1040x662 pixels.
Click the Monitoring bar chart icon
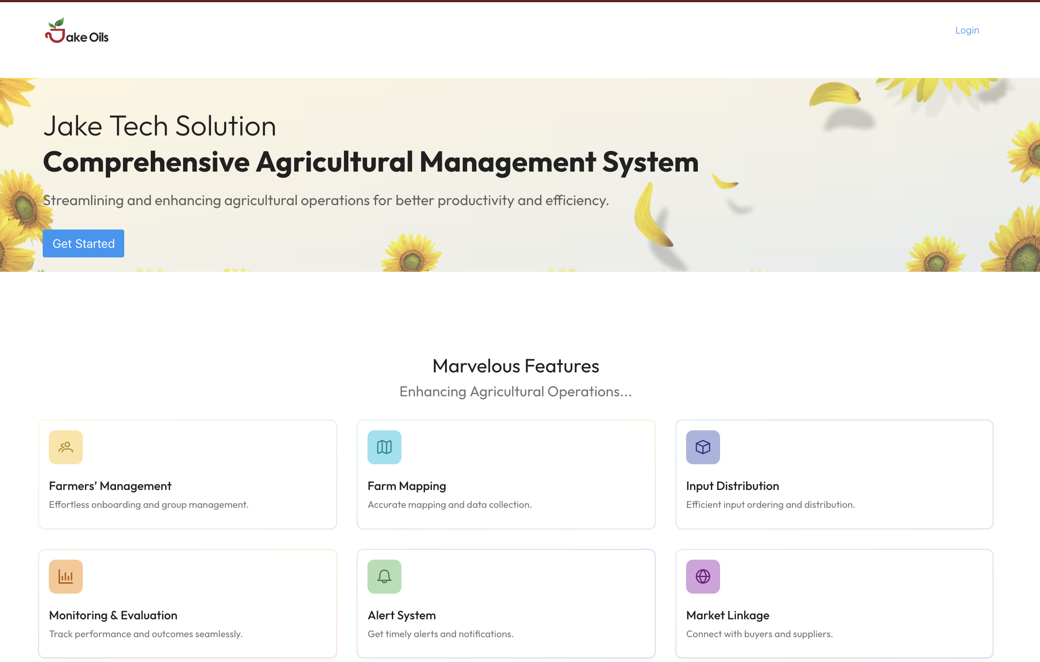pyautogui.click(x=66, y=577)
